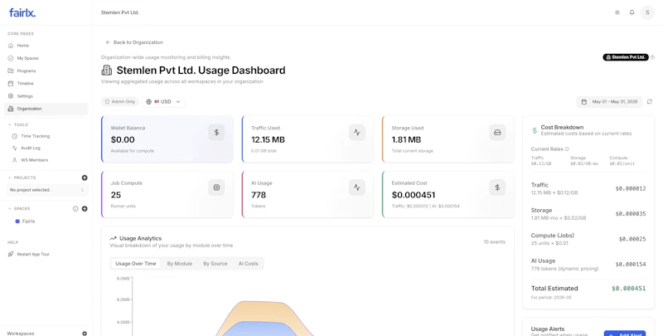Image resolution: width=663 pixels, height=336 pixels.
Task: Collapse the Projects section
Action: [x=22, y=178]
